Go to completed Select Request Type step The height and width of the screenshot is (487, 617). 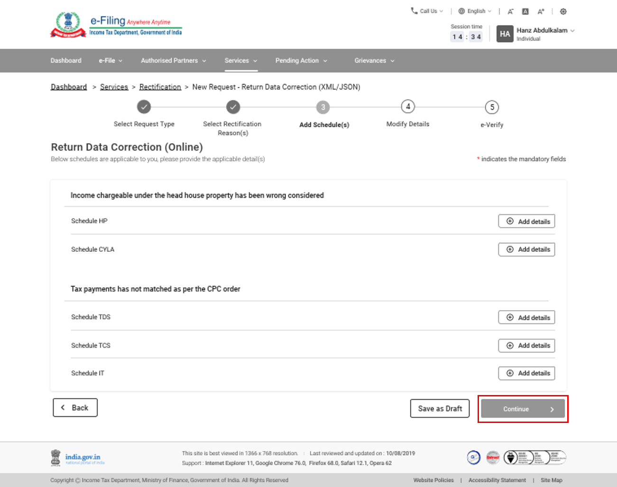click(x=144, y=107)
